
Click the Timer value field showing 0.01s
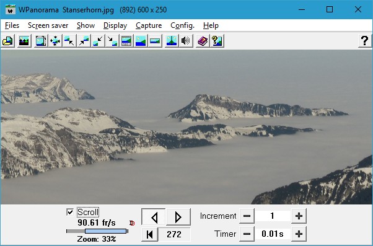tap(273, 234)
